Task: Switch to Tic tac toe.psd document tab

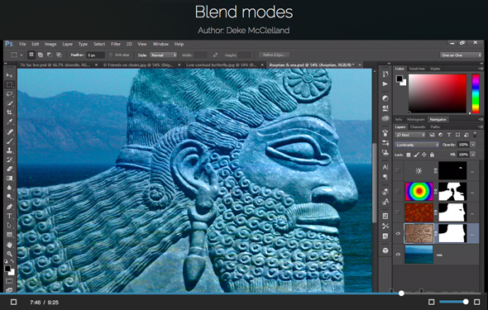Action: 55,65
